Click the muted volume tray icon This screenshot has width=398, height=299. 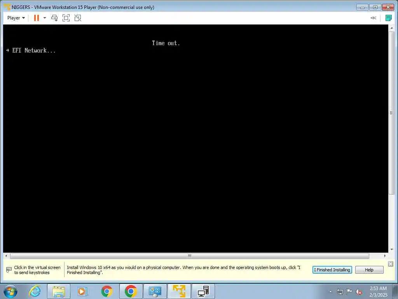(x=359, y=292)
